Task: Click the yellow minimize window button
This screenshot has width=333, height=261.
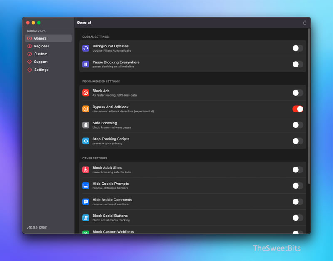Action: click(33, 22)
